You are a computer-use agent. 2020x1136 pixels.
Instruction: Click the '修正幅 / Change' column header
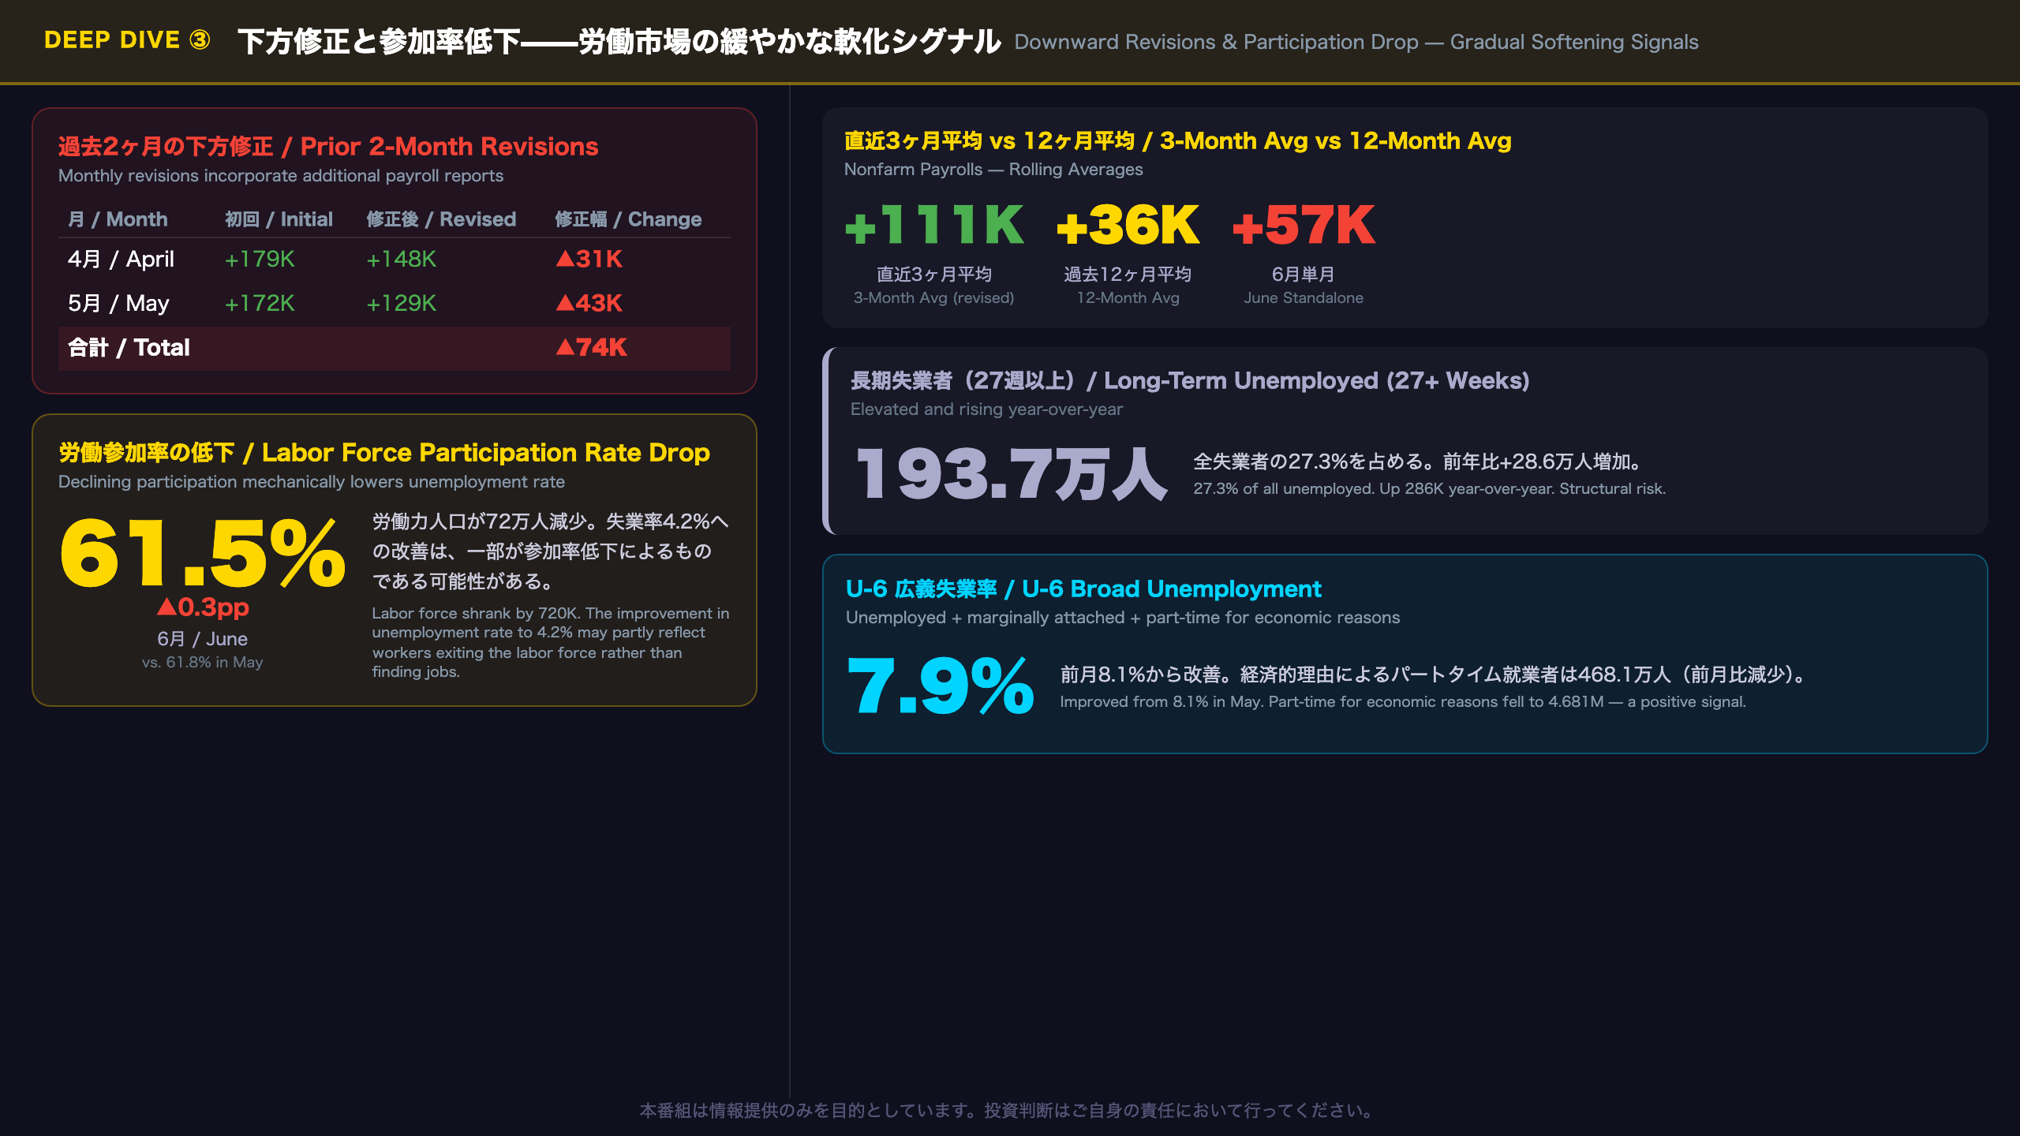pos(628,219)
